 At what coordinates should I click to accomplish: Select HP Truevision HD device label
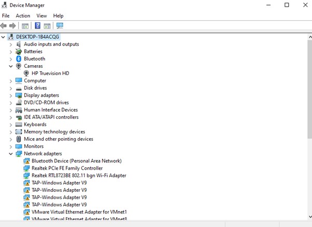[50, 73]
